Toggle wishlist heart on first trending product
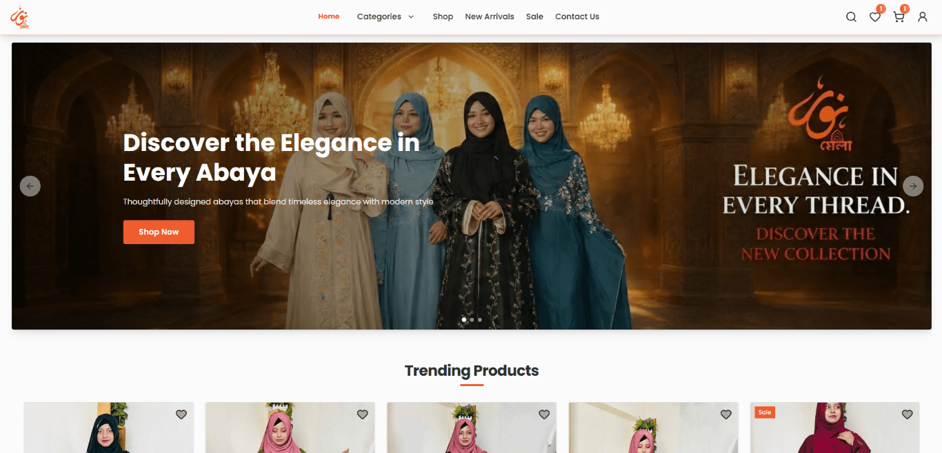 coord(181,414)
